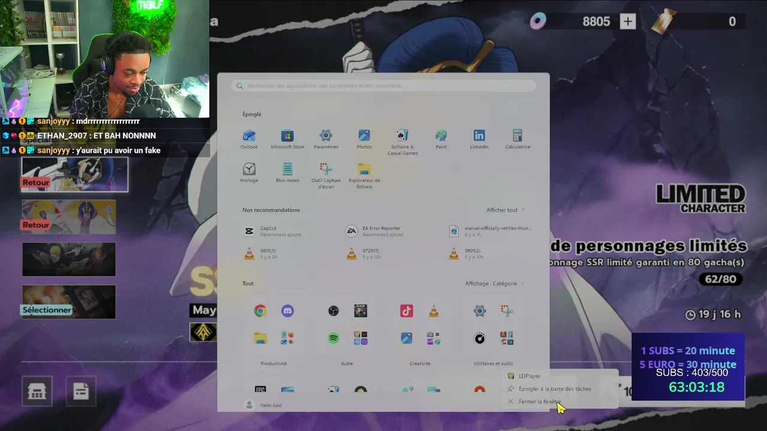
Task: Open the pinned Photos app
Action: (364, 139)
